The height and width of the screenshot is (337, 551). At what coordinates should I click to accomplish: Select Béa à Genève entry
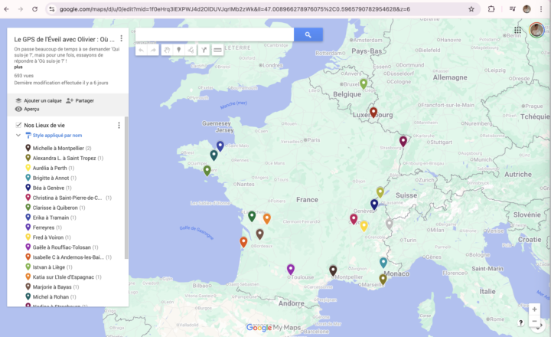tap(48, 188)
